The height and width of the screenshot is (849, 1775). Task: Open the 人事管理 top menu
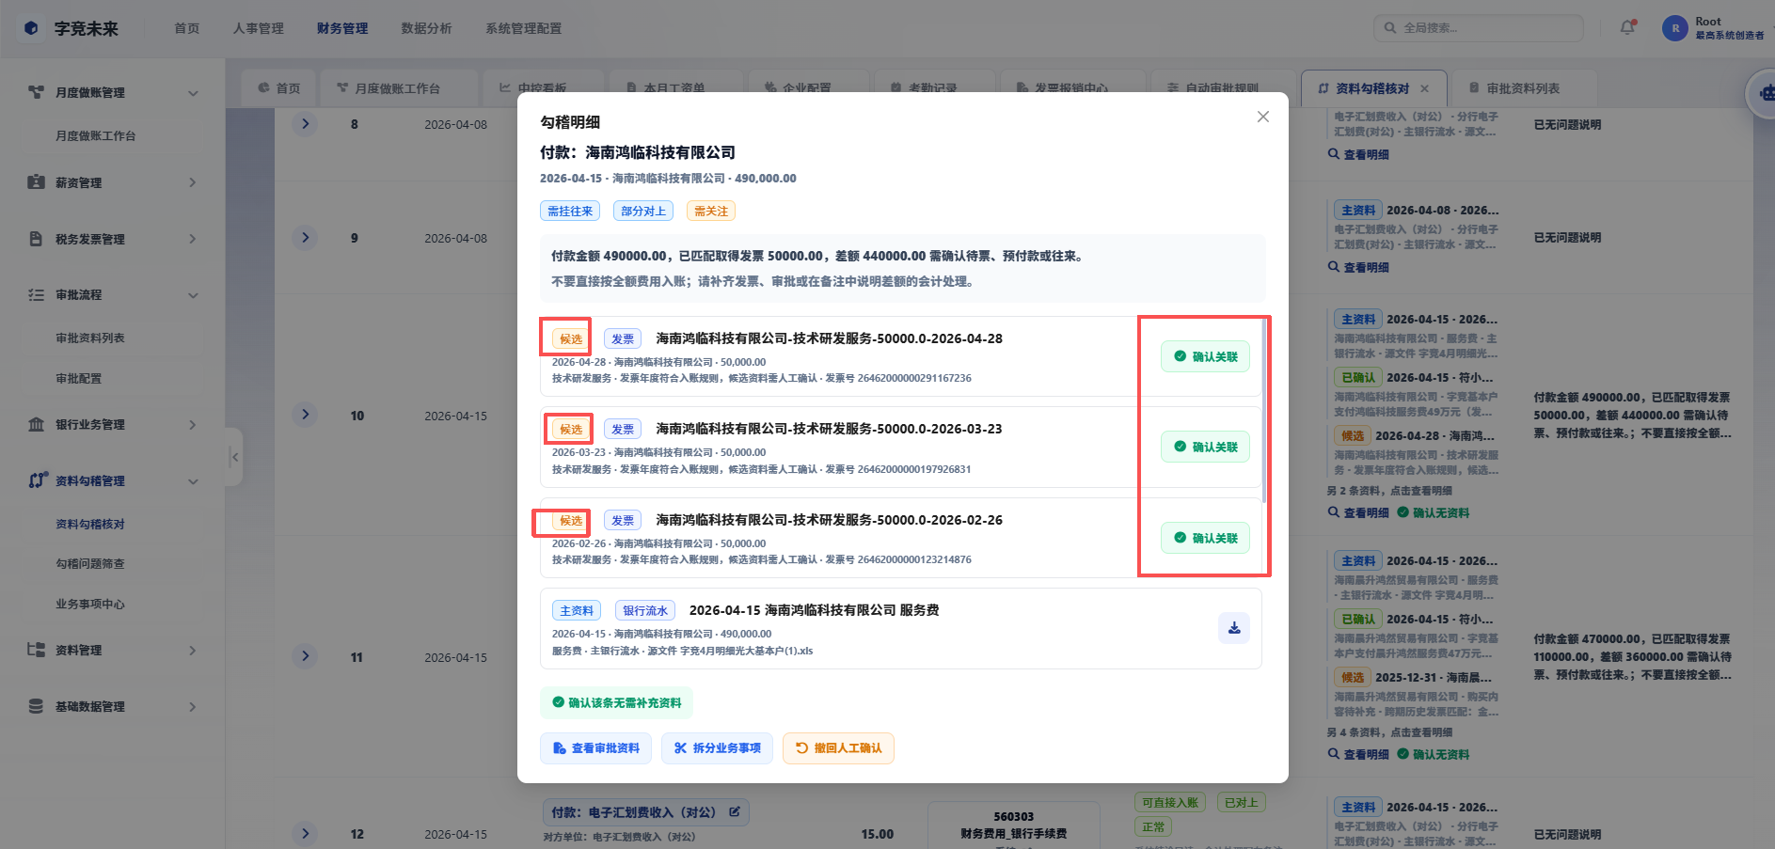(x=259, y=28)
